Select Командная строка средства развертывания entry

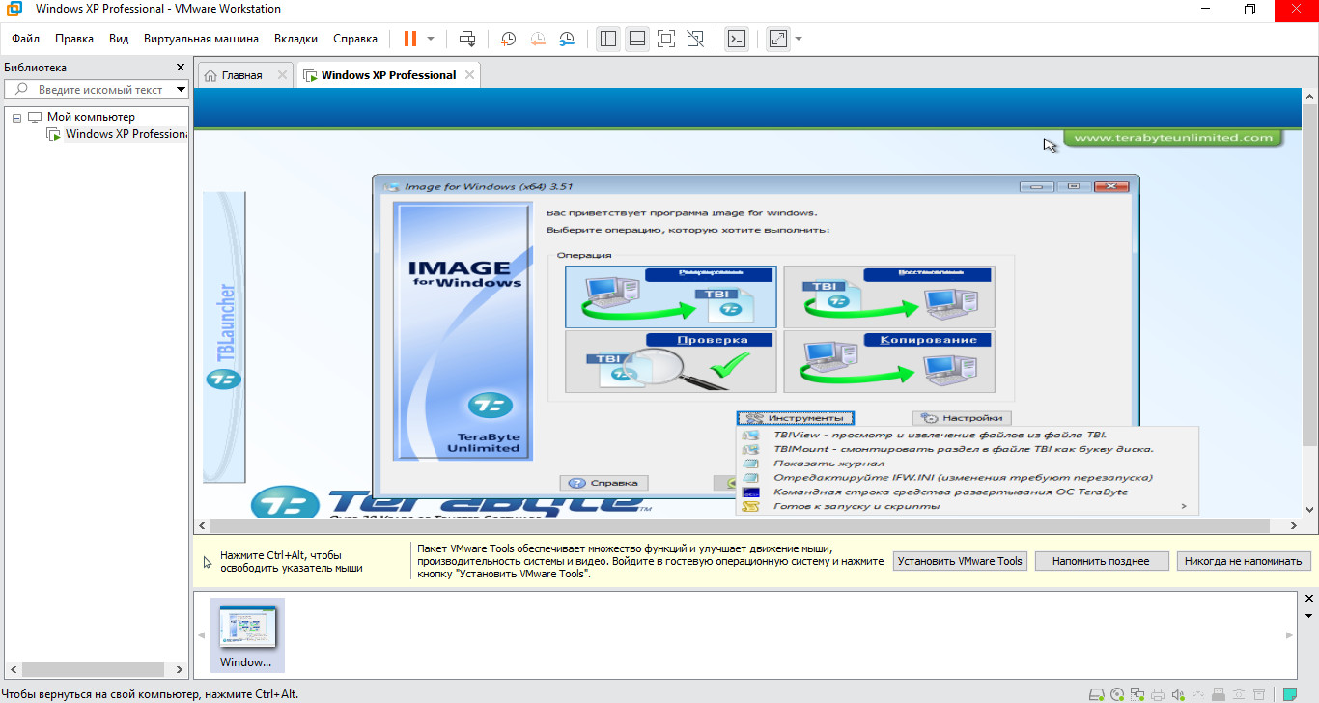(967, 492)
